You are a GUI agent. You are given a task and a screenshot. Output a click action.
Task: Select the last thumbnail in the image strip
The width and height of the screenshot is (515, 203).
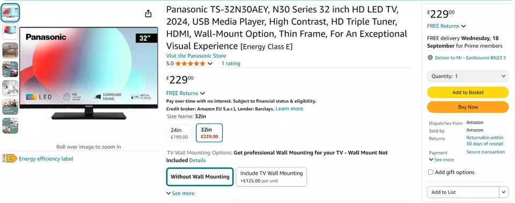(x=10, y=126)
